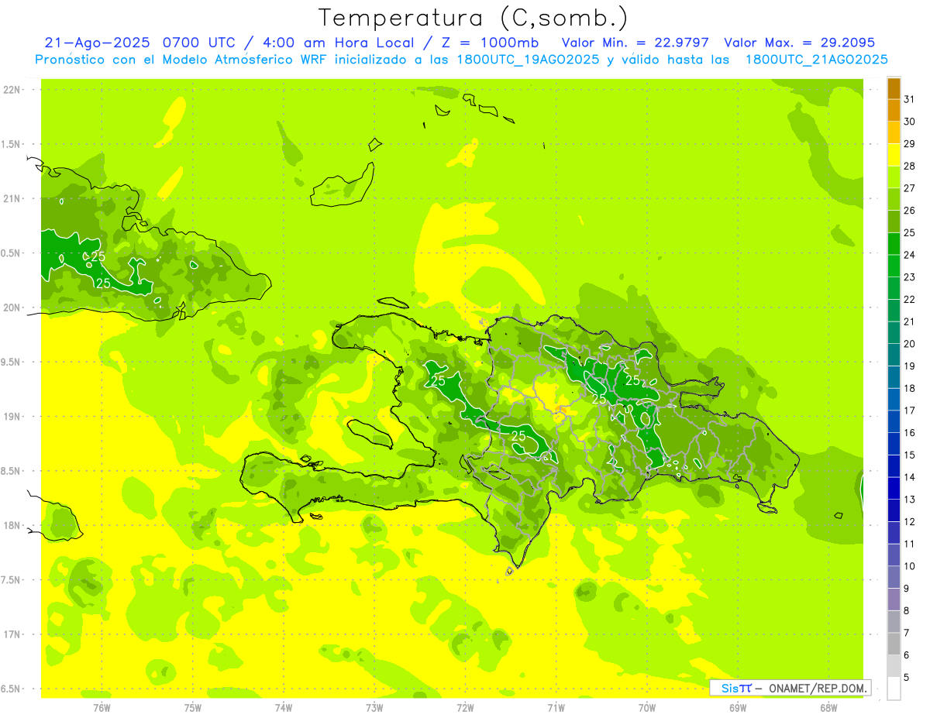The image size is (930, 718).
Task: Click the "1.5N" latitude label
Action: pos(12,144)
